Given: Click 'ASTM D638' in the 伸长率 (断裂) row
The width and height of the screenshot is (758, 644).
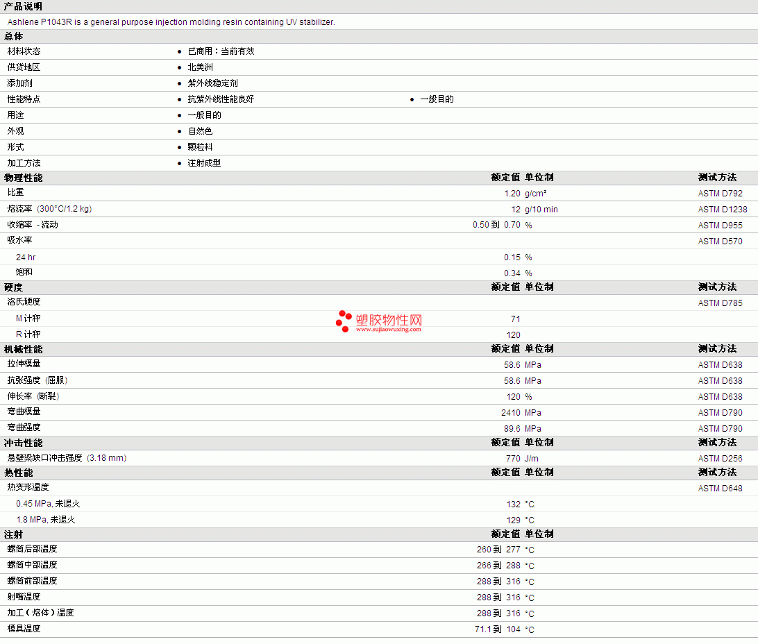Looking at the screenshot, I should 720,397.
